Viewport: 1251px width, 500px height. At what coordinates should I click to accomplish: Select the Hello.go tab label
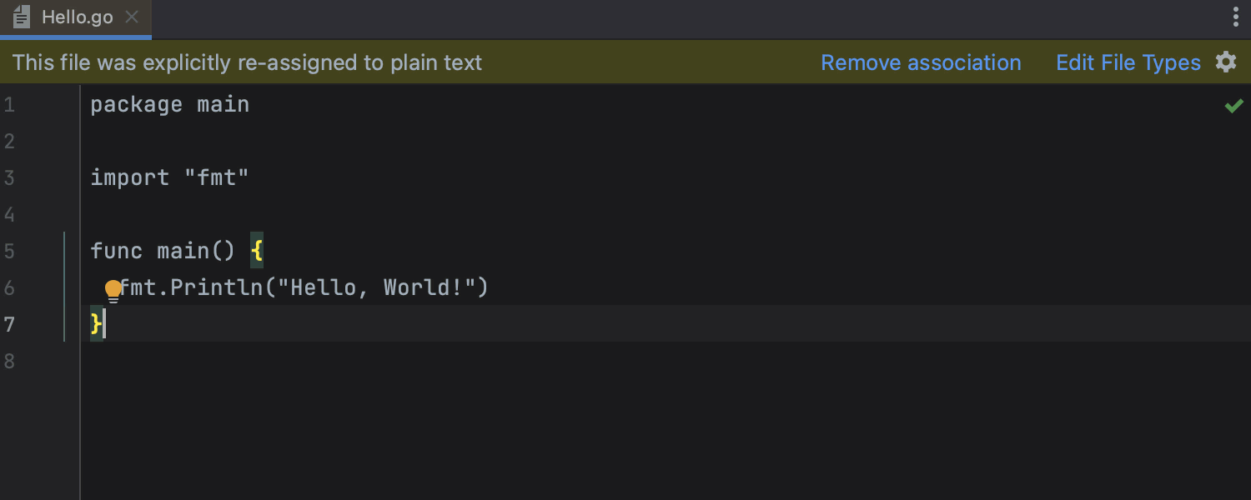78,17
